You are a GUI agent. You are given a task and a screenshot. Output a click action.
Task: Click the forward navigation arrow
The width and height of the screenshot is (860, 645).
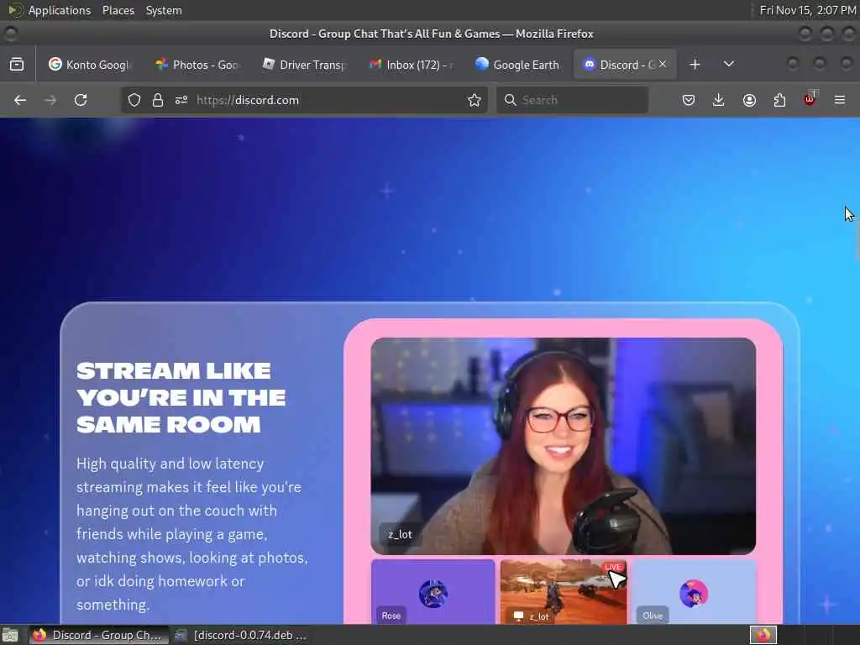point(50,100)
